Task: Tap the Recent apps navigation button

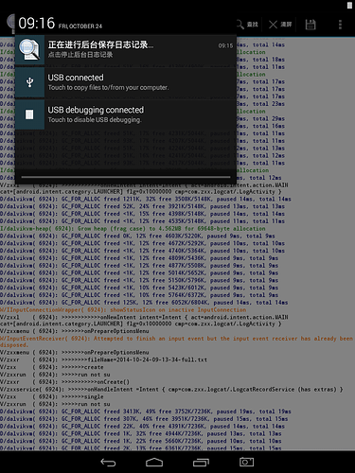Action: (201, 463)
